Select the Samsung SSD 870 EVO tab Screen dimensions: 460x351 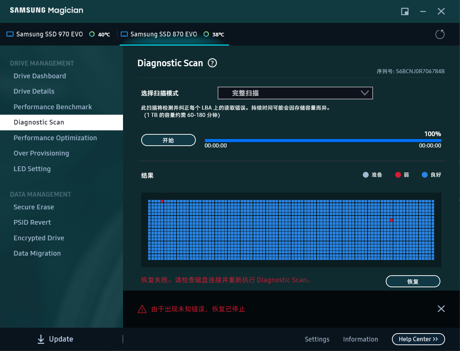(x=174, y=34)
